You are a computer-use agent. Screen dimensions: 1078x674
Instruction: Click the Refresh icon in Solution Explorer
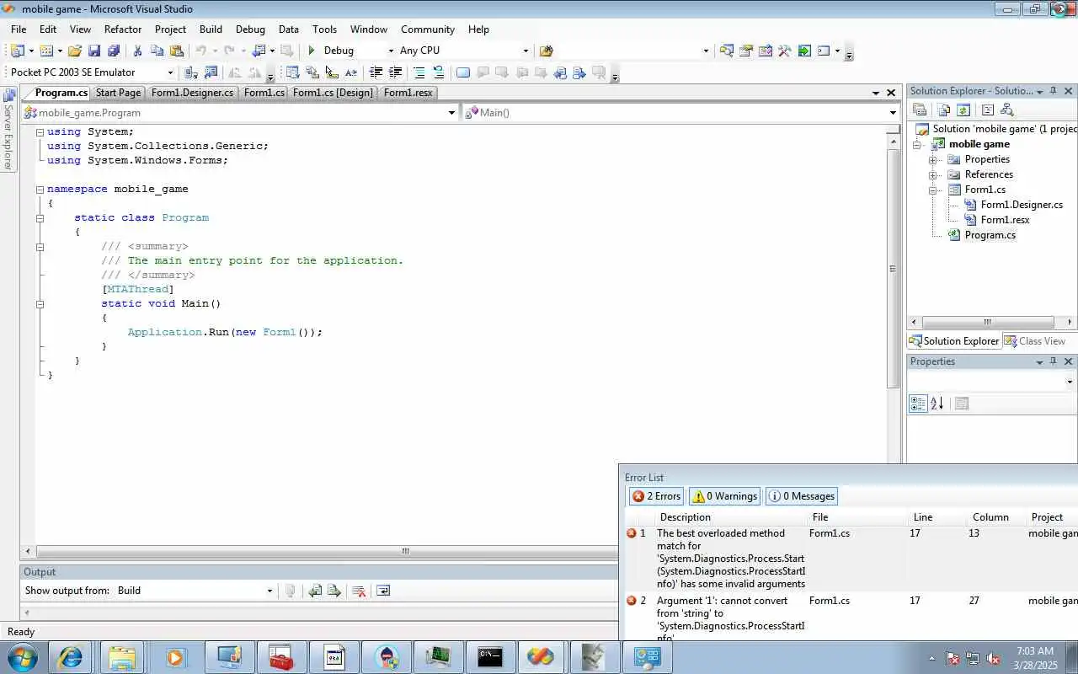click(x=963, y=110)
